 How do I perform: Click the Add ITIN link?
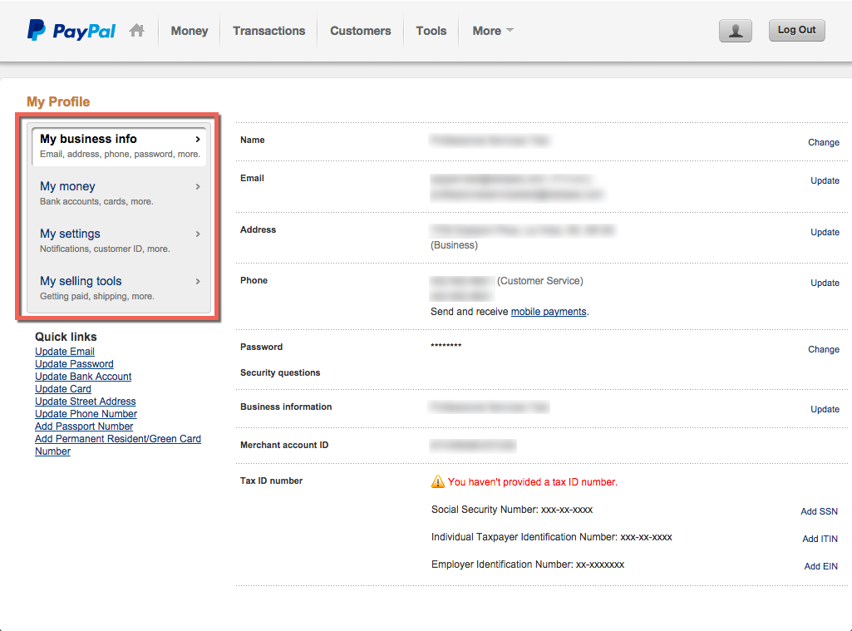[x=820, y=539]
